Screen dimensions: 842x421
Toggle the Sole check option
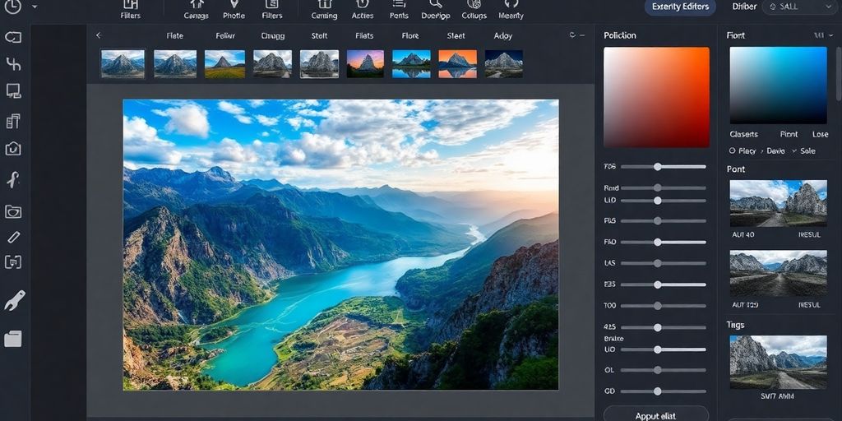tap(804, 151)
